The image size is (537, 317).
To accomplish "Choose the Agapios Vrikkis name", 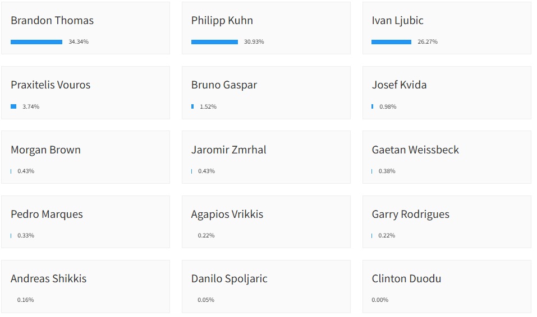I will click(227, 215).
